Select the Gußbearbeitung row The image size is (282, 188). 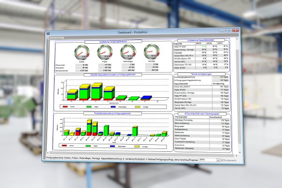202,130
